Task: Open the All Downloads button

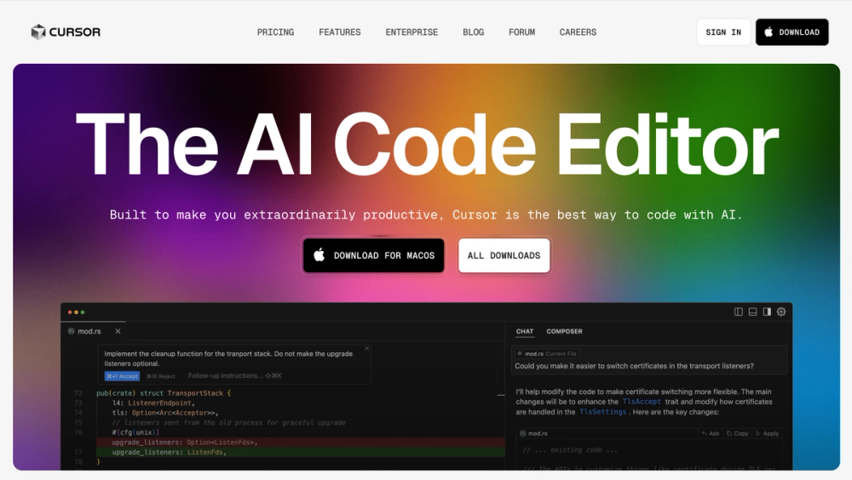Action: tap(504, 255)
